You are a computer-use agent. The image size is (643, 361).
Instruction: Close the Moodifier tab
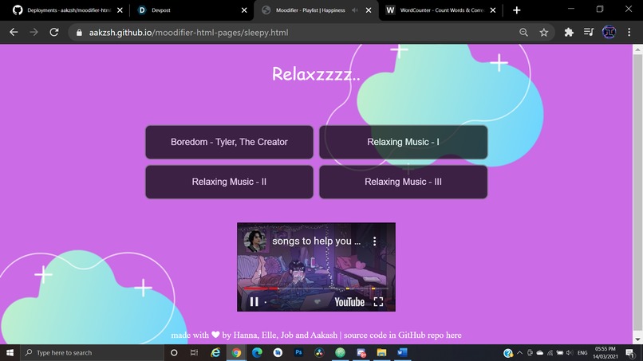pyautogui.click(x=369, y=10)
